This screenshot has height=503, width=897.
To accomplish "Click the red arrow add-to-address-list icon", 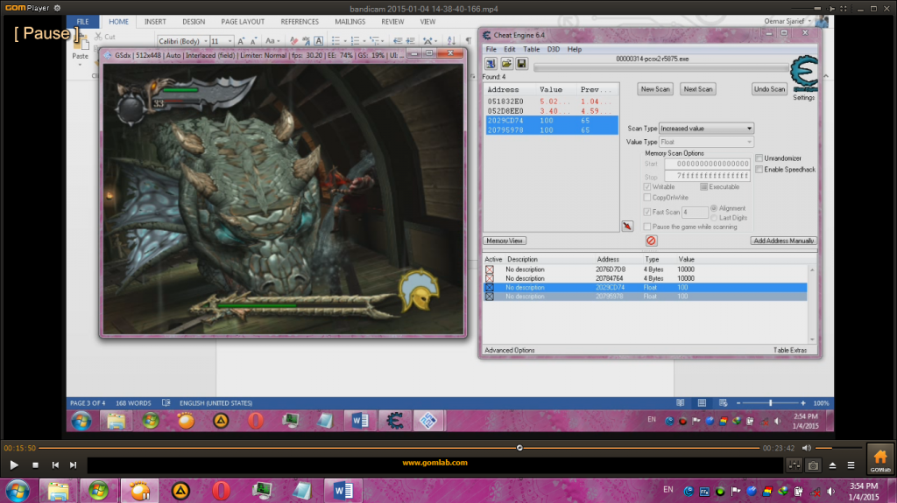I will click(x=627, y=226).
